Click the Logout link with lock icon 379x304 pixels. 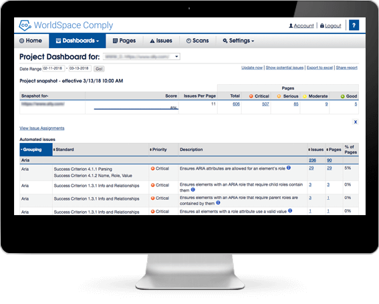coord(330,25)
